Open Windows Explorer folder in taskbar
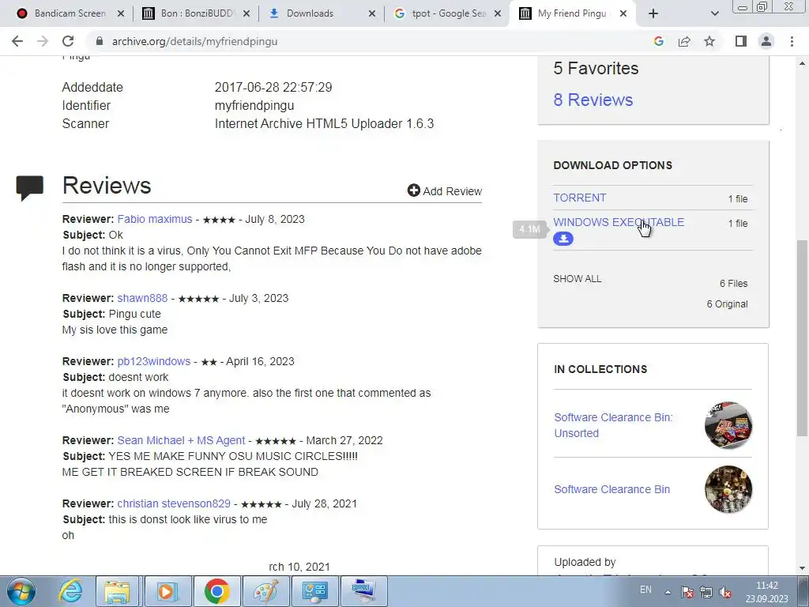809x607 pixels. coord(117,591)
